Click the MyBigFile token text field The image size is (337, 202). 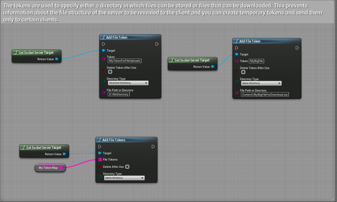[256, 61]
